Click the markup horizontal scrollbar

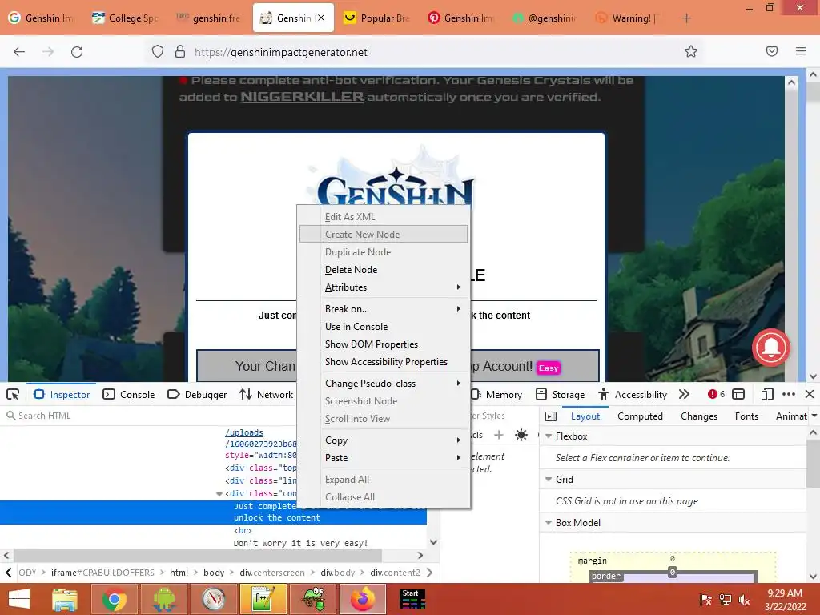click(x=197, y=556)
